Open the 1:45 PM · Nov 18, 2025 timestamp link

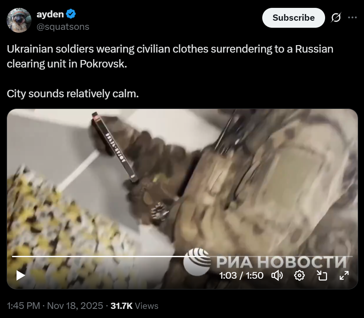click(55, 306)
